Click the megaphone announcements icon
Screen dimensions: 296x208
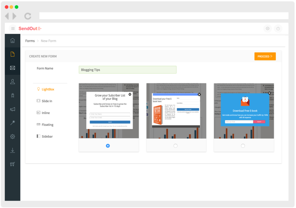(12, 109)
